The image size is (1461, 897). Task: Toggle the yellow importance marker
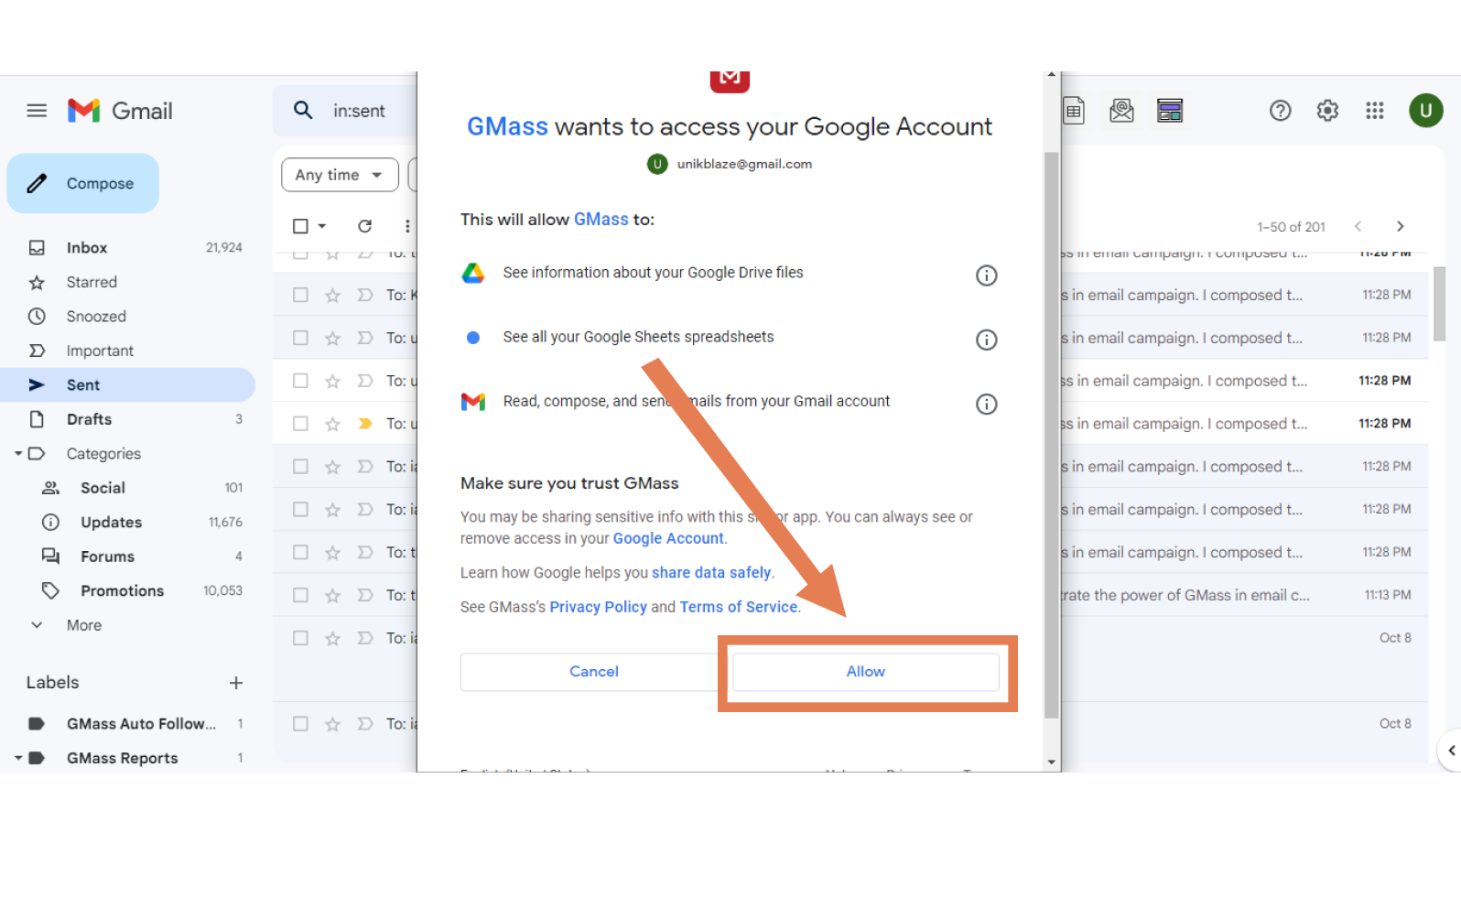pos(365,424)
